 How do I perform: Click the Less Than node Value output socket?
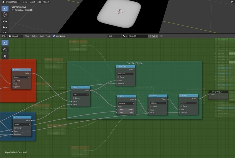(135, 70)
